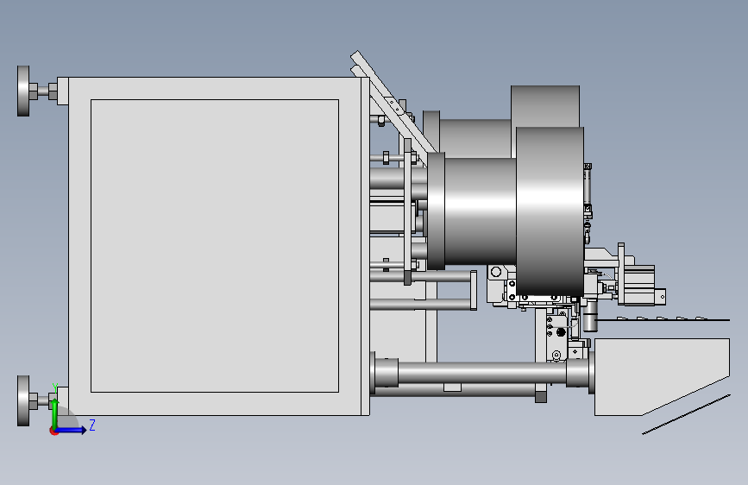Select the diagonal bracket bars above the cabinet
748x485 pixels.
(x=393, y=103)
